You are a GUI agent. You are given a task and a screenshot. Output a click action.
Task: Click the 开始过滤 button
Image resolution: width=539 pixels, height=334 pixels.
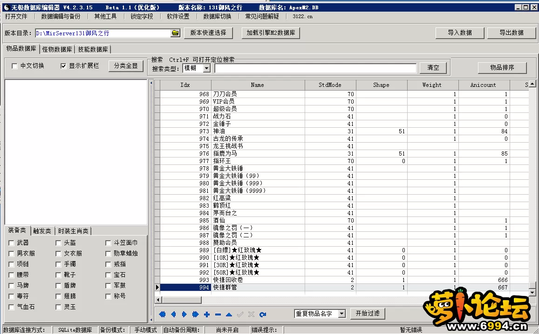(x=368, y=314)
